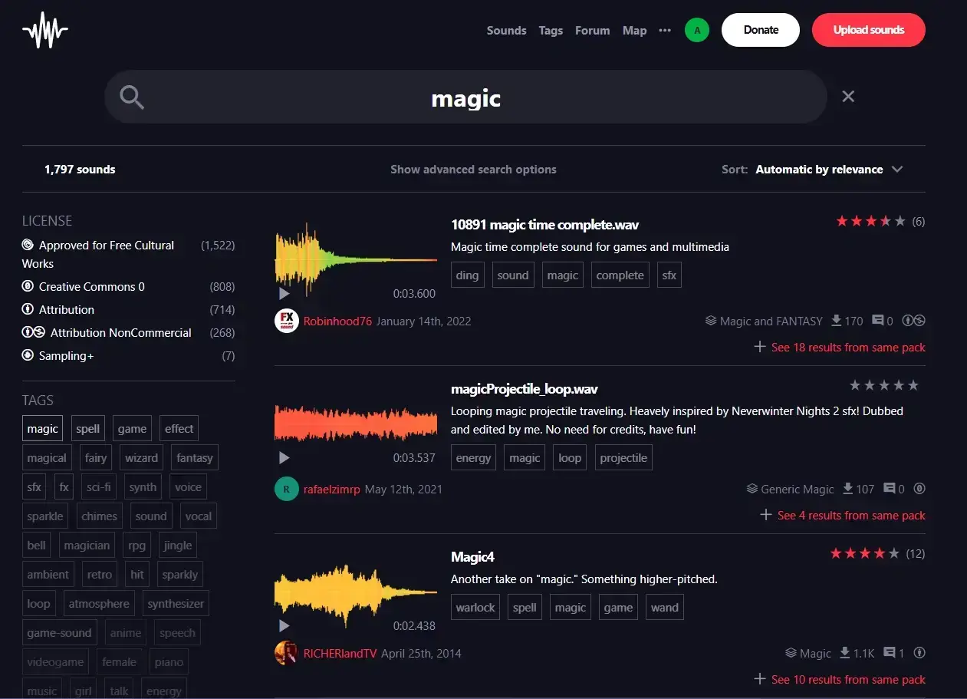Image resolution: width=967 pixels, height=699 pixels.
Task: Play the magicProjectile_loop sound
Action: 285,457
